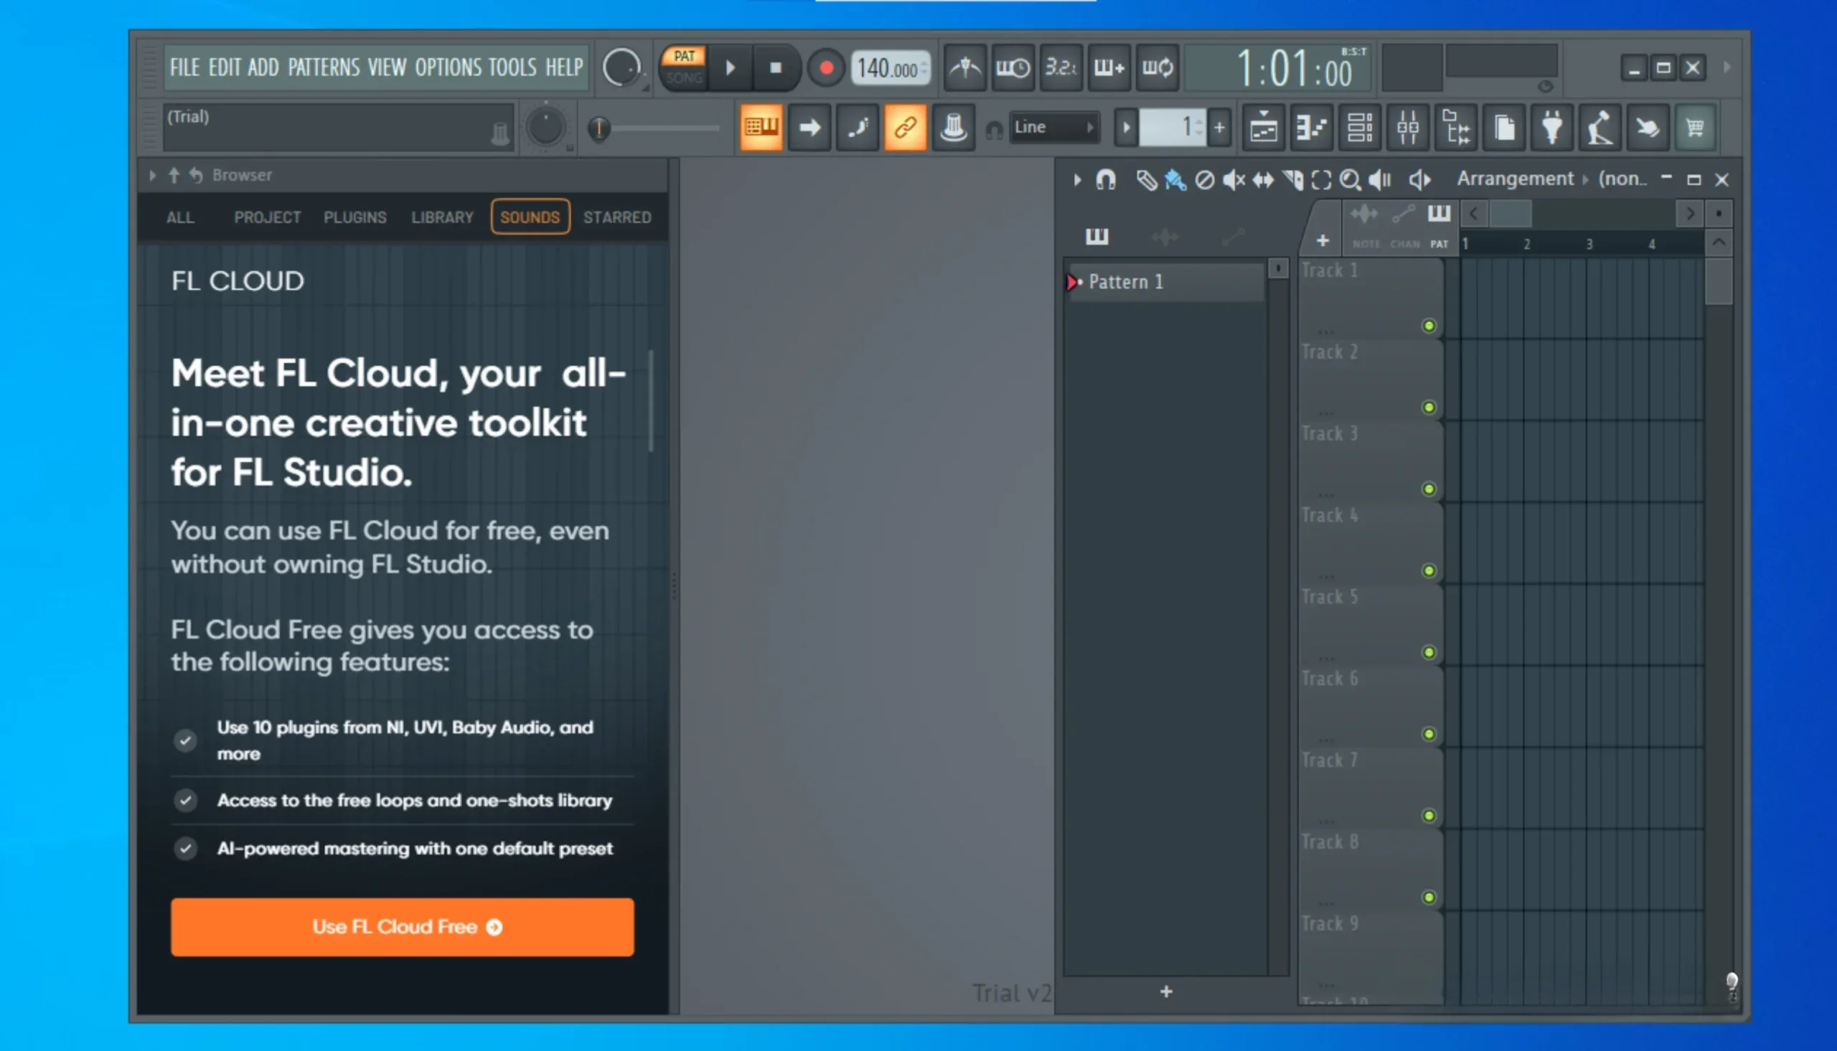Select the playlist Paint brush tool
The width and height of the screenshot is (1837, 1051).
(1175, 179)
